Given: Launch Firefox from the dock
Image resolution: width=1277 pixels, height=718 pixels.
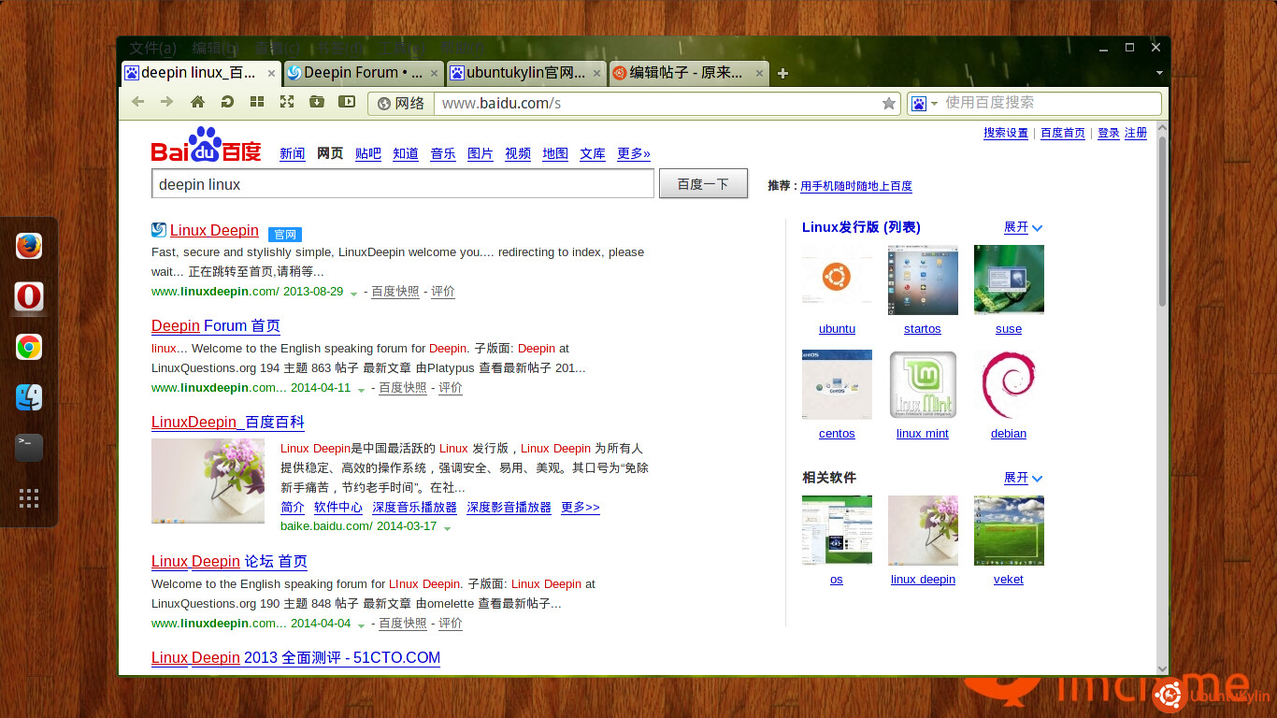Looking at the screenshot, I should [29, 246].
